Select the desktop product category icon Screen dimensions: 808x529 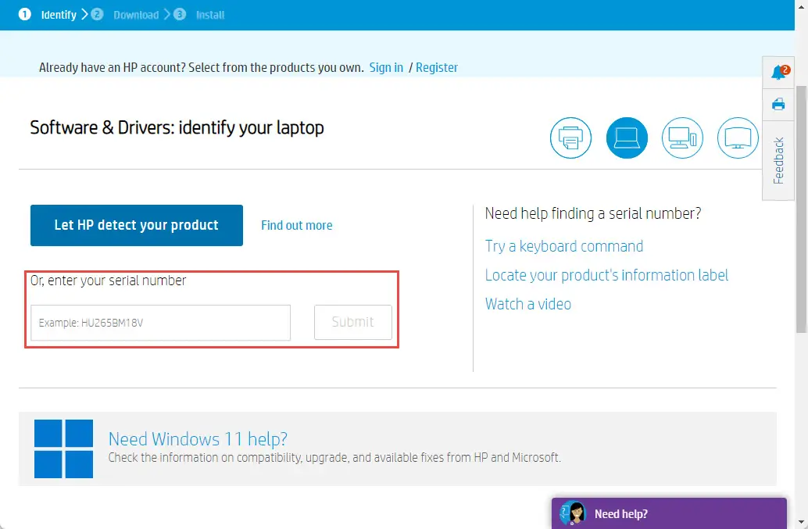click(682, 138)
